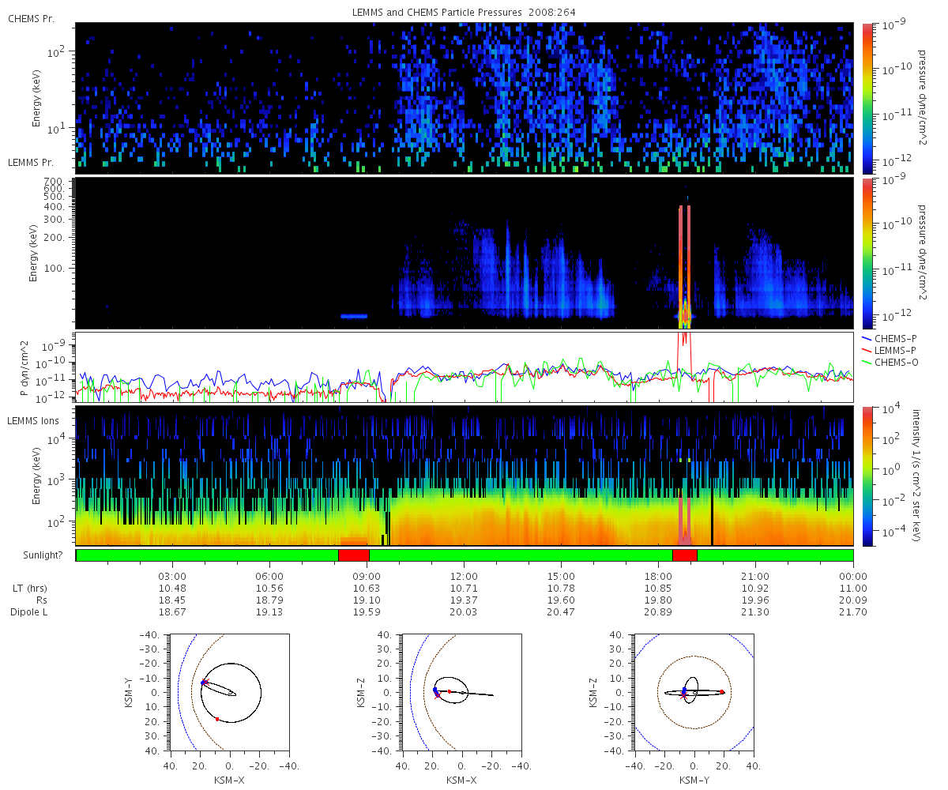Click the LT value 11.00
Screen dimensions: 948x790
pos(853,589)
